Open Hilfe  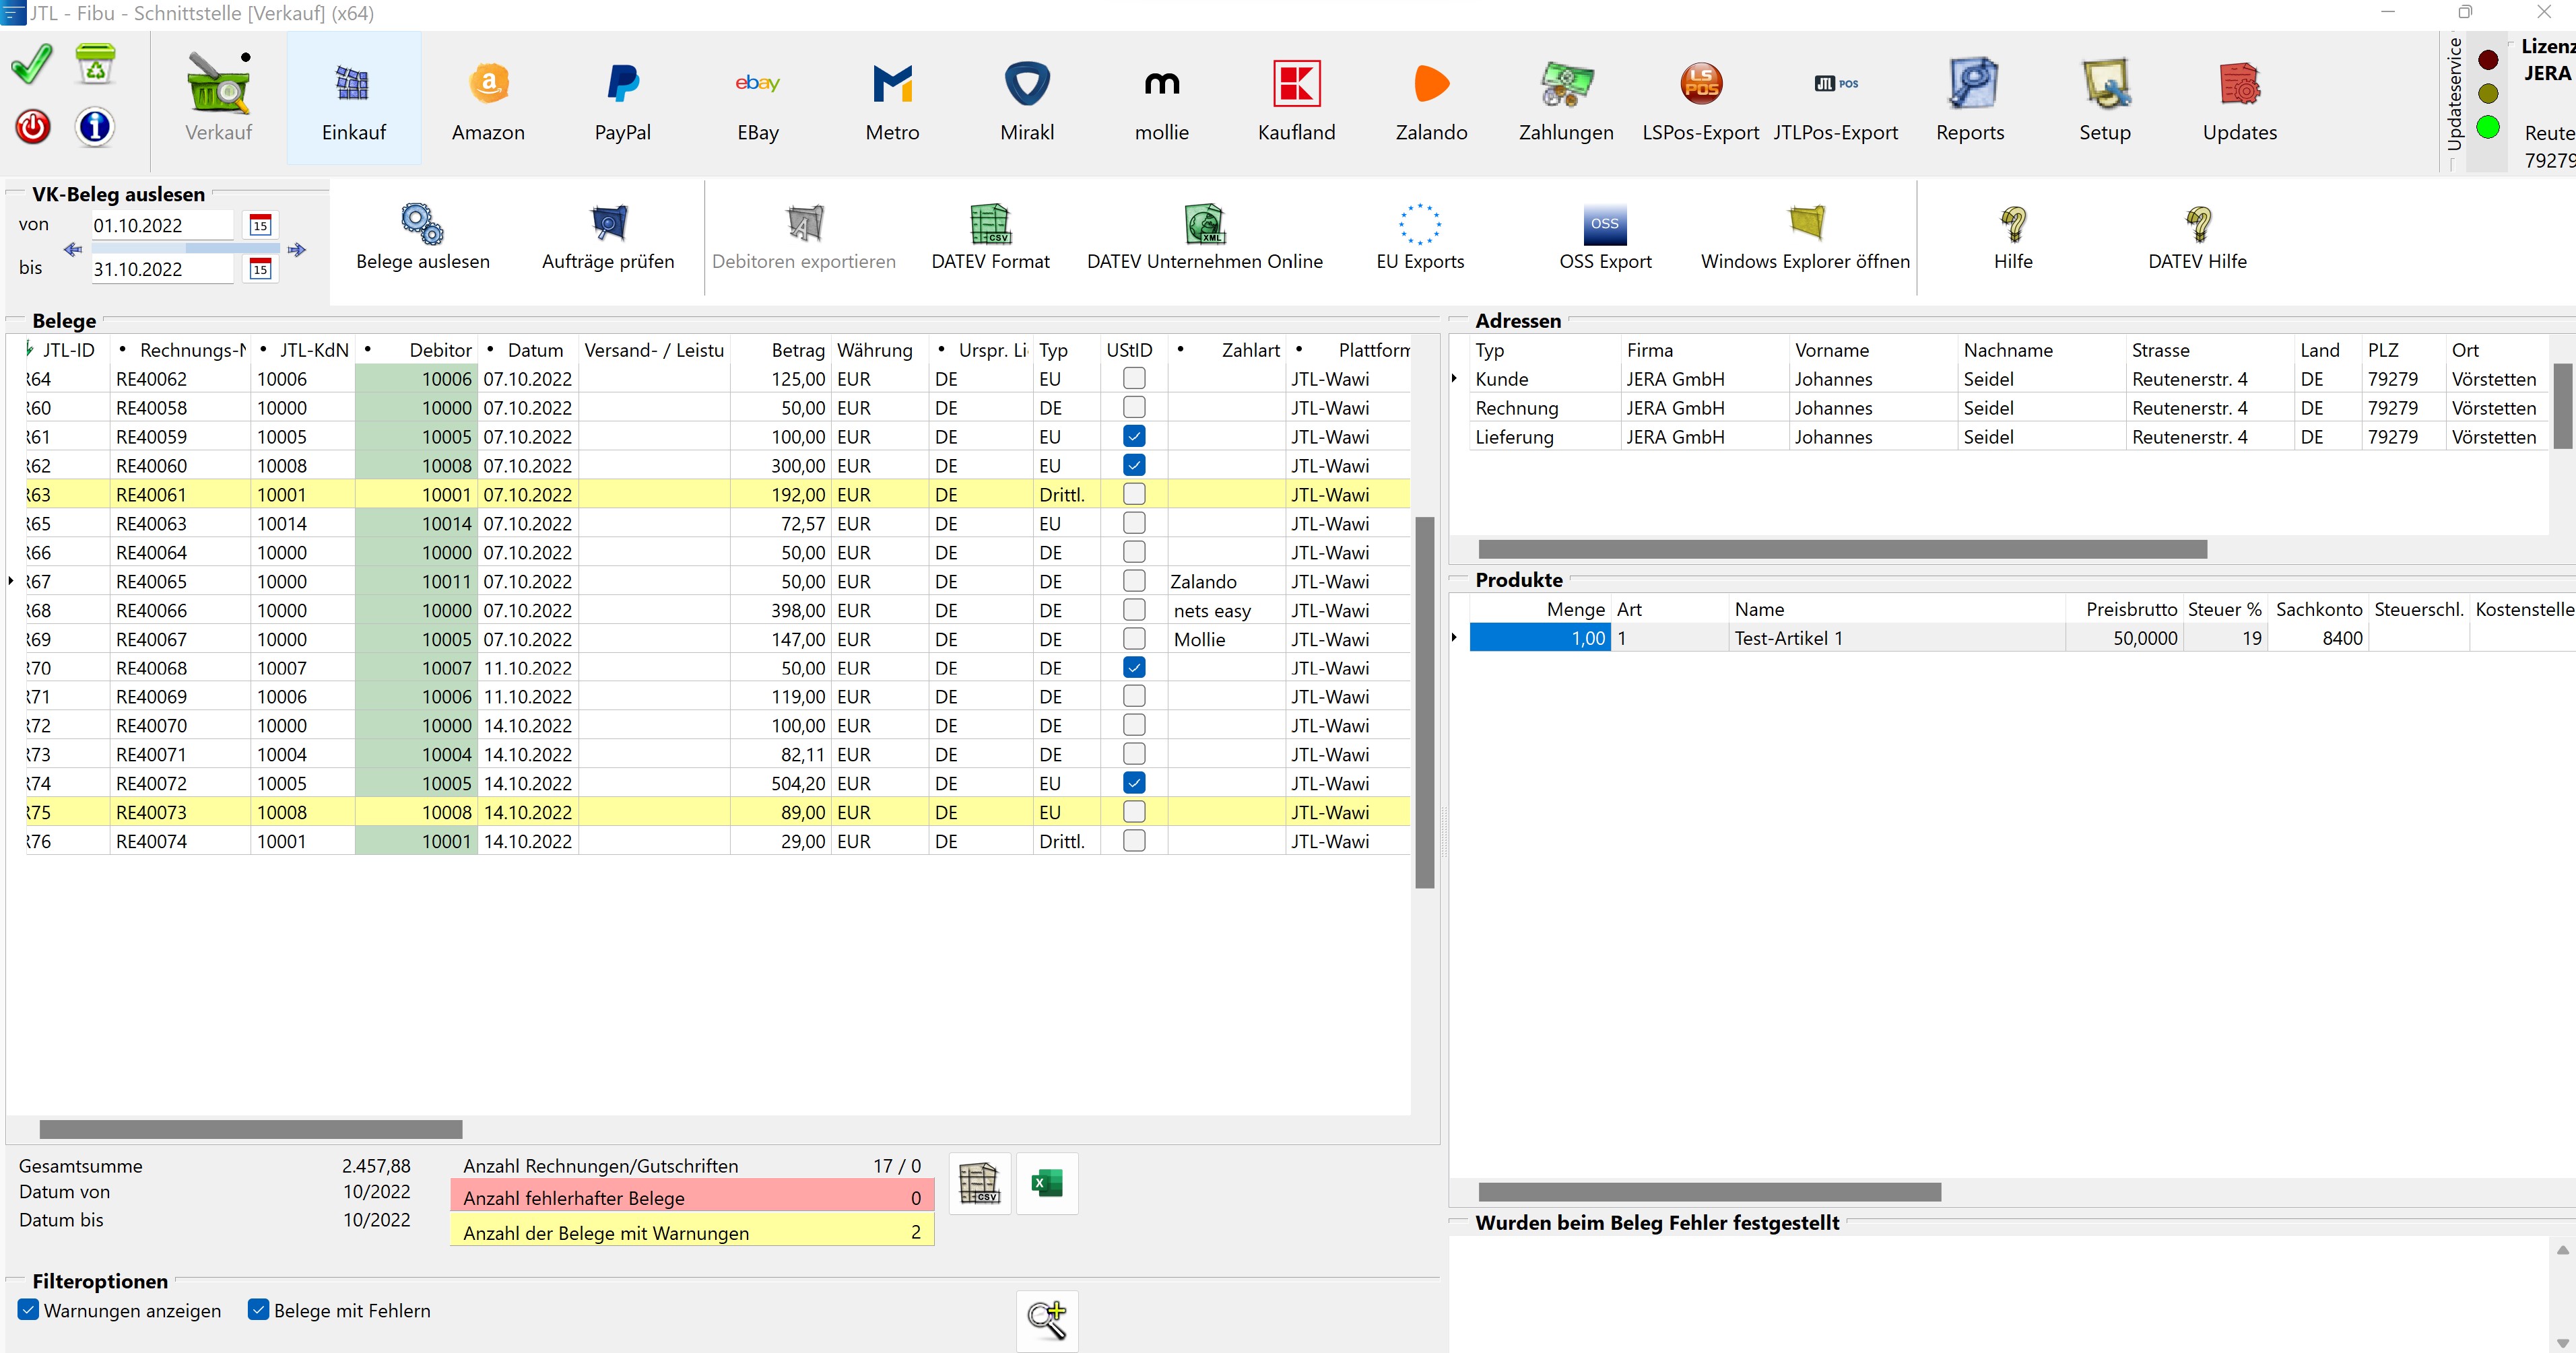(2013, 237)
